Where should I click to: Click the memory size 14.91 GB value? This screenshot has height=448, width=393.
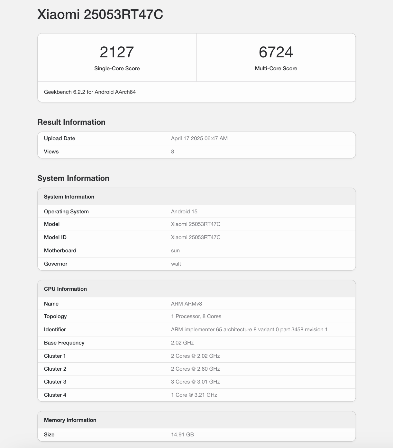(182, 434)
